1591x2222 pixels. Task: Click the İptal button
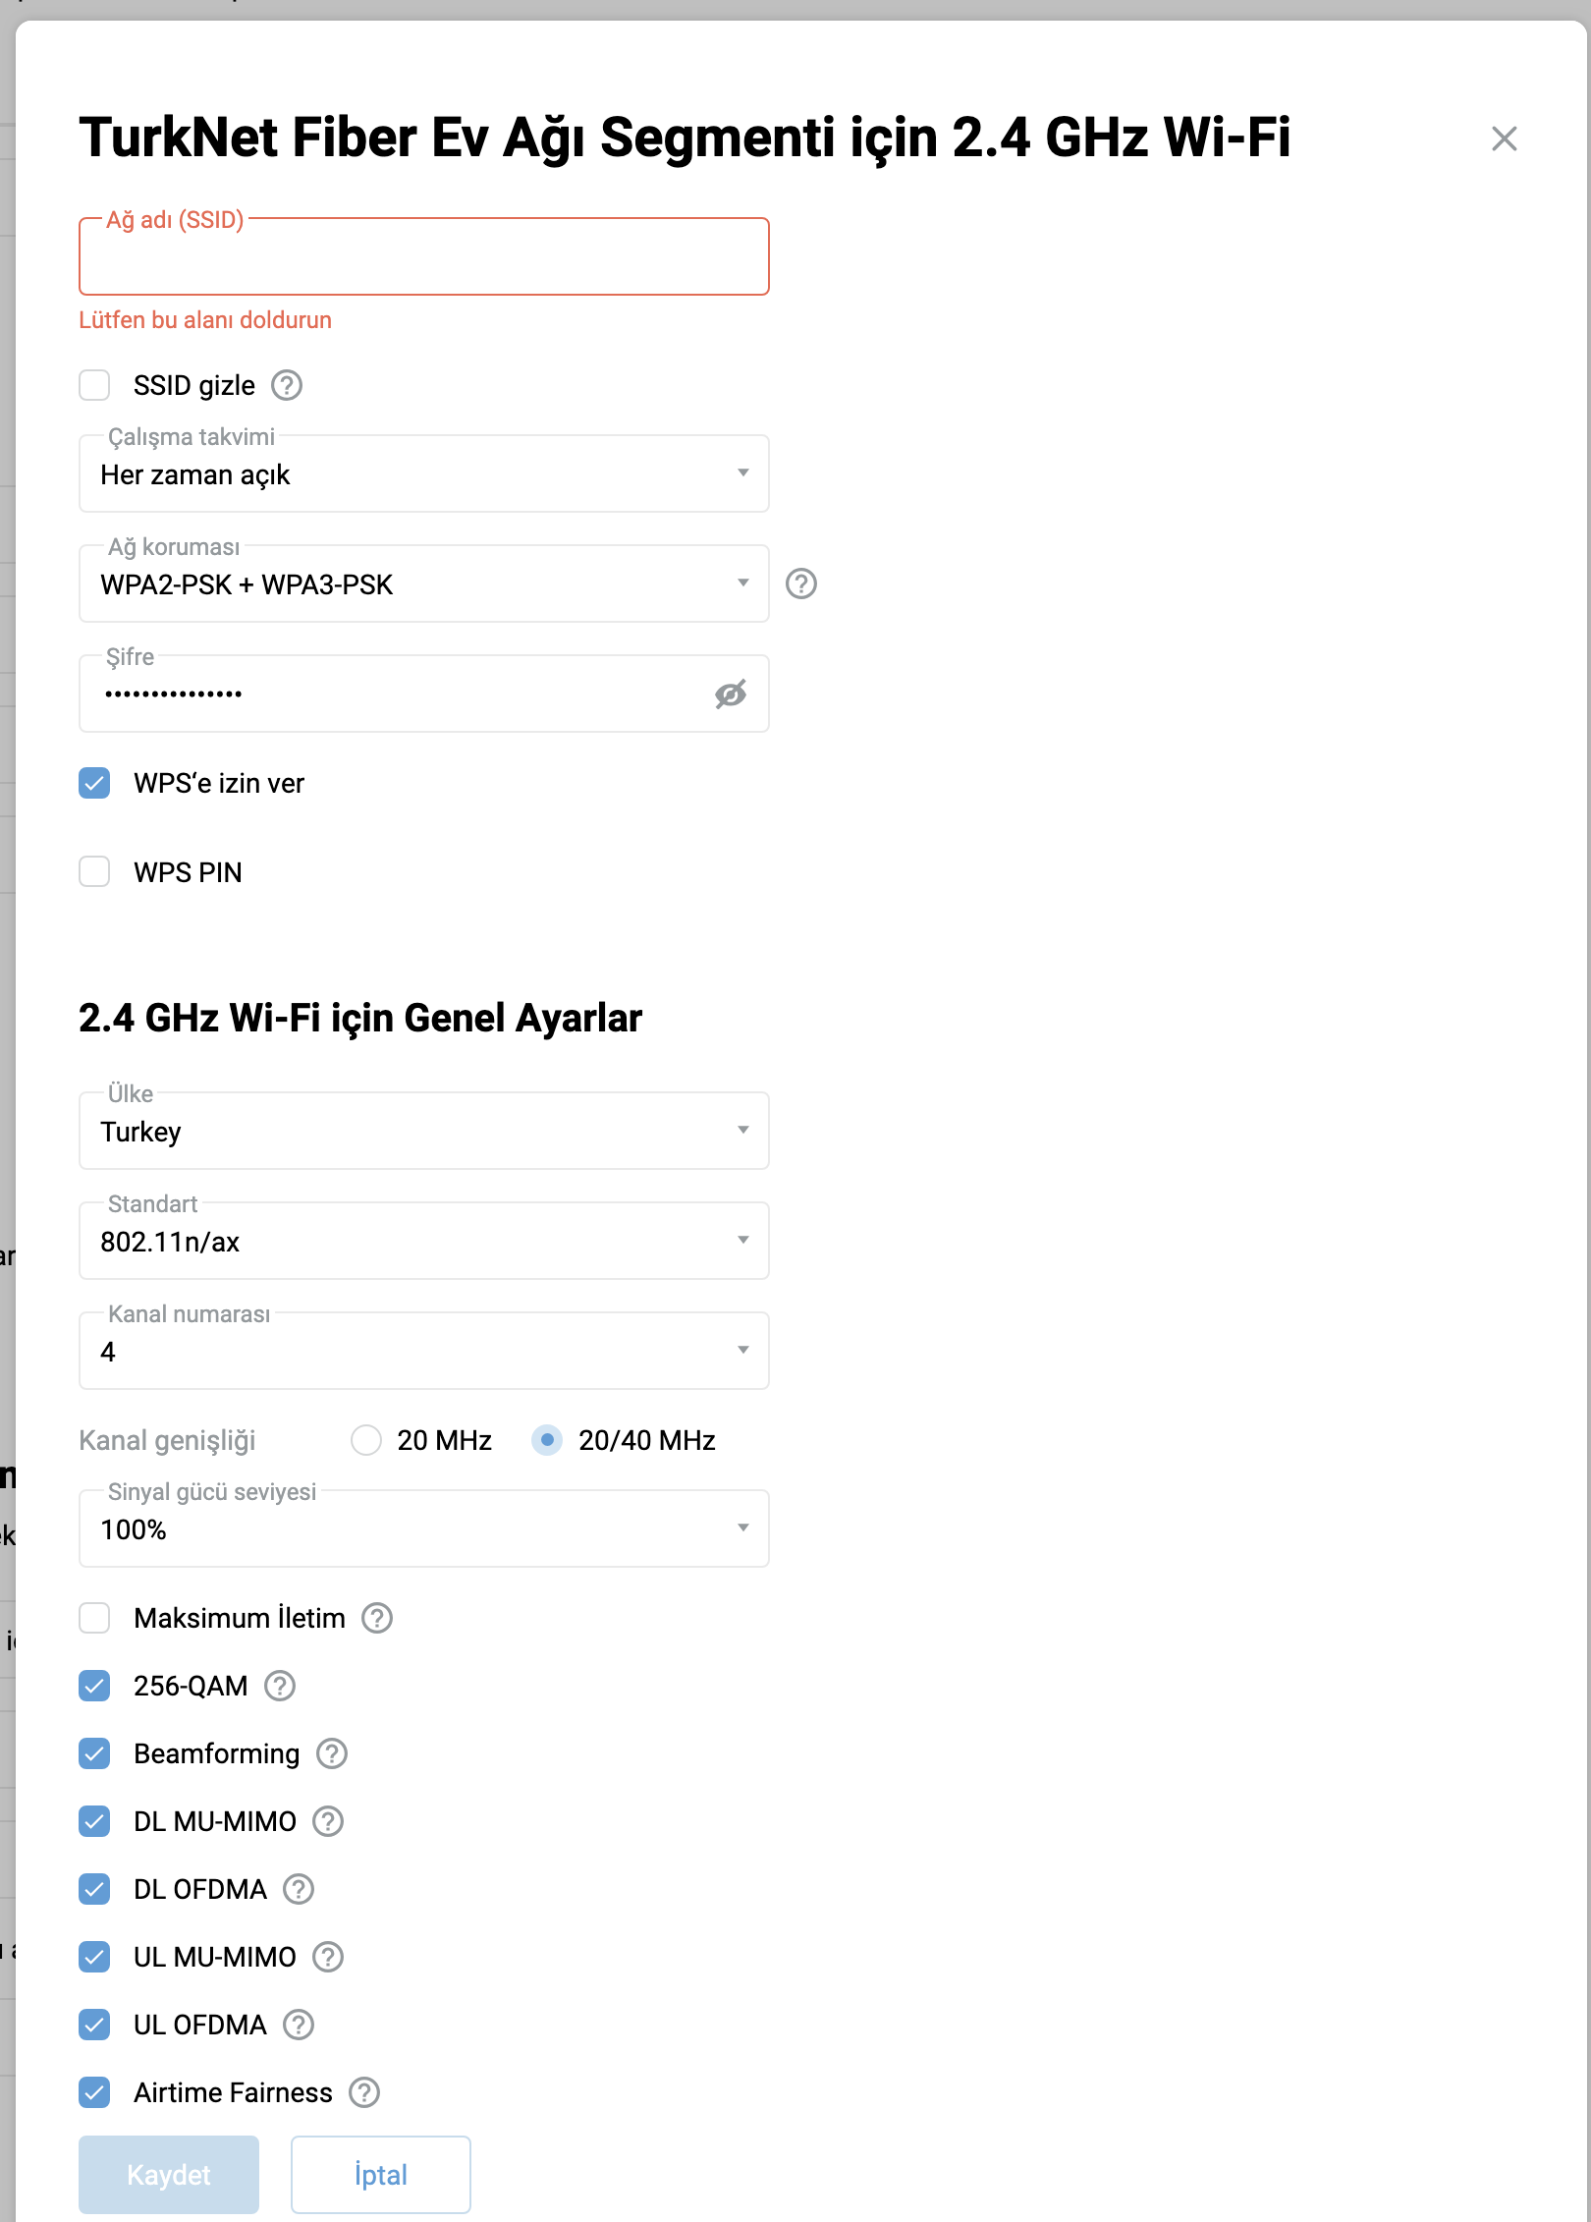coord(381,2175)
